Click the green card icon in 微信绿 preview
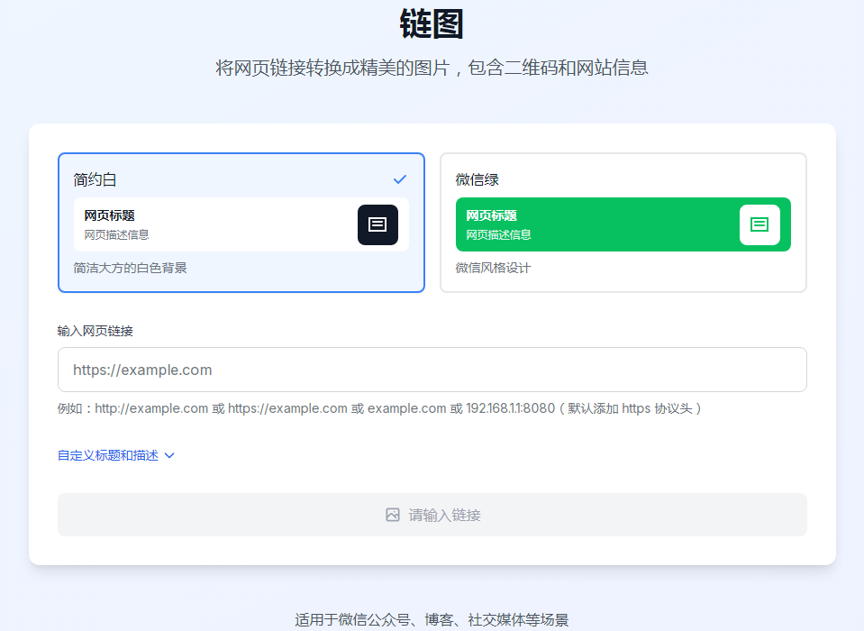Screen dimensions: 864x631 (x=759, y=224)
